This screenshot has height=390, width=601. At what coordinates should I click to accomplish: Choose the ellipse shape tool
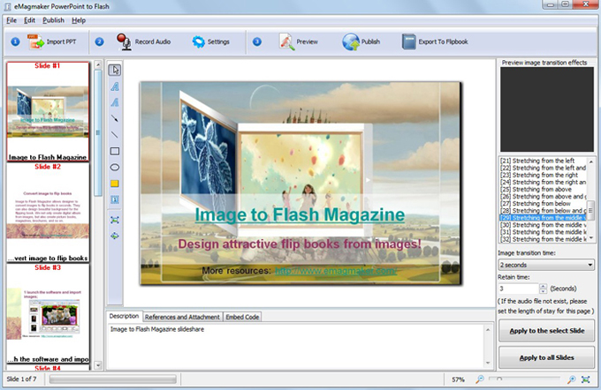[115, 168]
